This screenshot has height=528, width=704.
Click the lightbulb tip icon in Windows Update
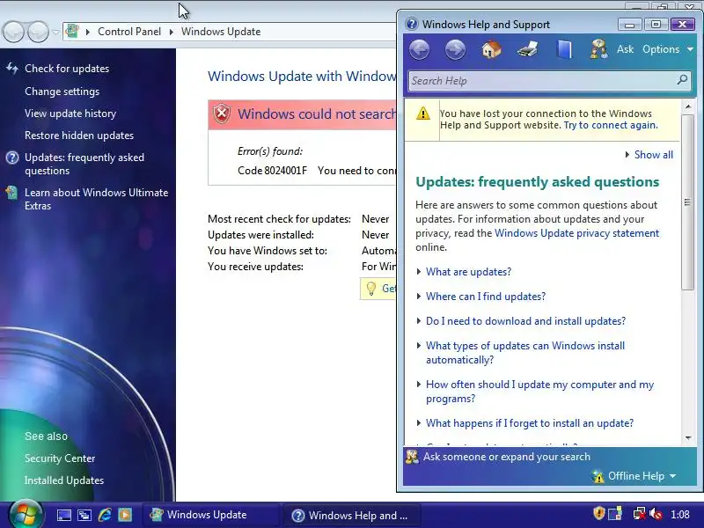coord(371,289)
